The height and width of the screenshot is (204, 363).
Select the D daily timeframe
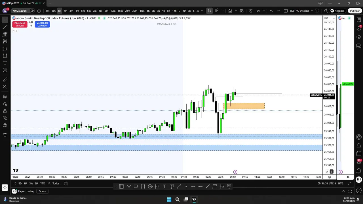[x=179, y=11]
